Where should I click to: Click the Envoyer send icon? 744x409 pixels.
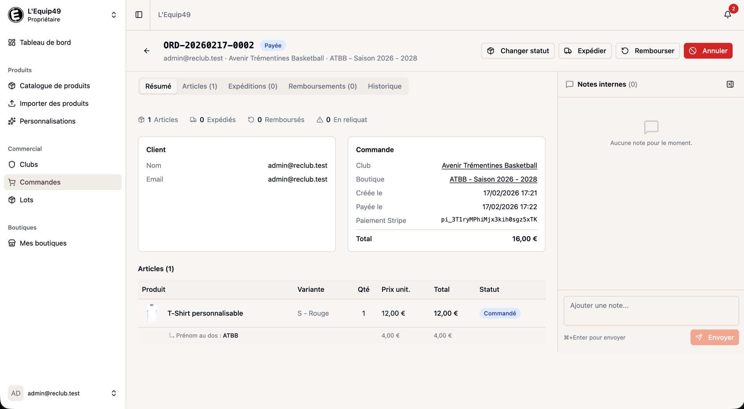(699, 337)
